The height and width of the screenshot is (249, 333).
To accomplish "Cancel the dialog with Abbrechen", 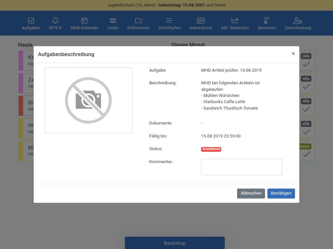I will click(251, 193).
